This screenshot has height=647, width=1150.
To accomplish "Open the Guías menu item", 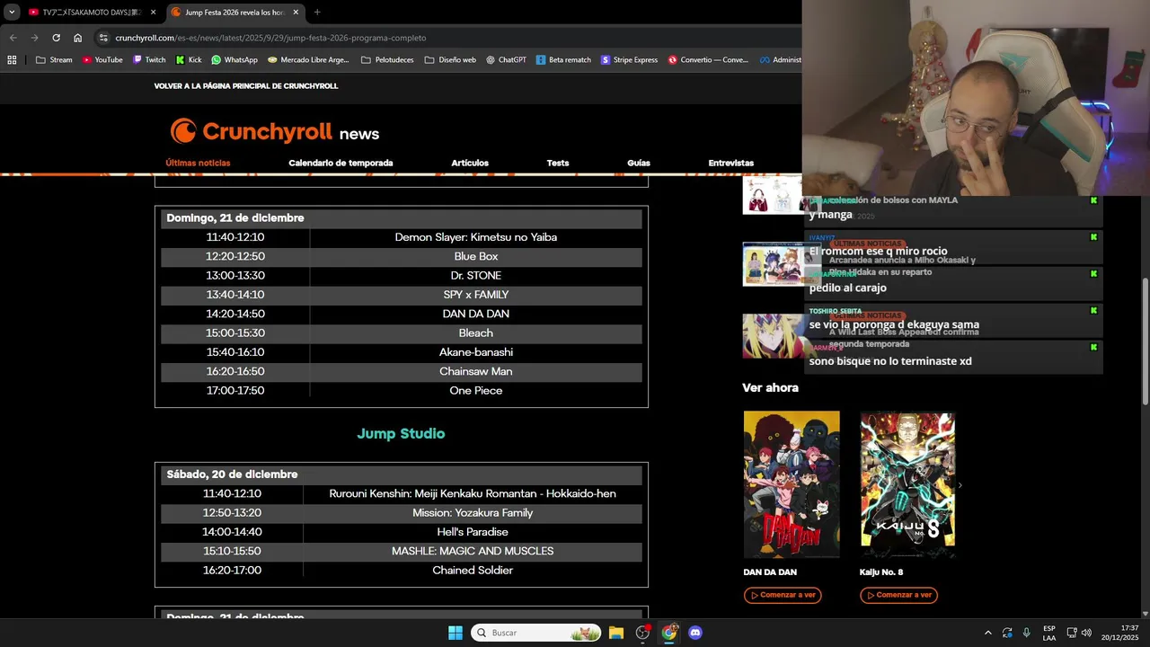I will point(639,163).
